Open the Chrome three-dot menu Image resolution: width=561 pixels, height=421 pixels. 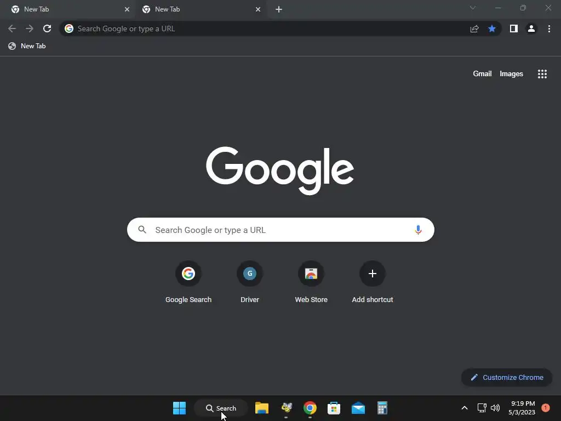549,29
